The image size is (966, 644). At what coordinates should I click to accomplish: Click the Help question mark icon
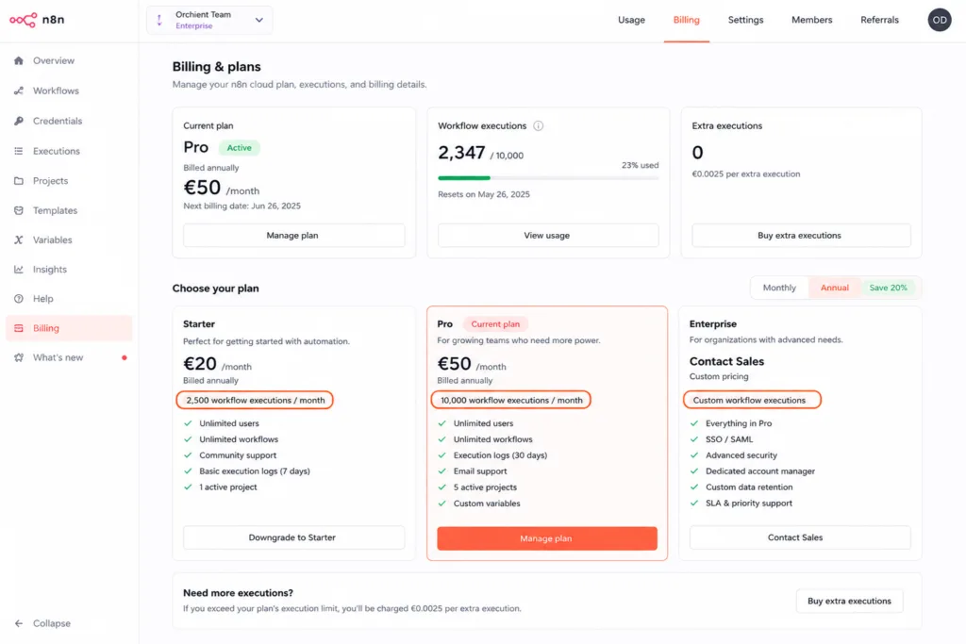tap(19, 299)
